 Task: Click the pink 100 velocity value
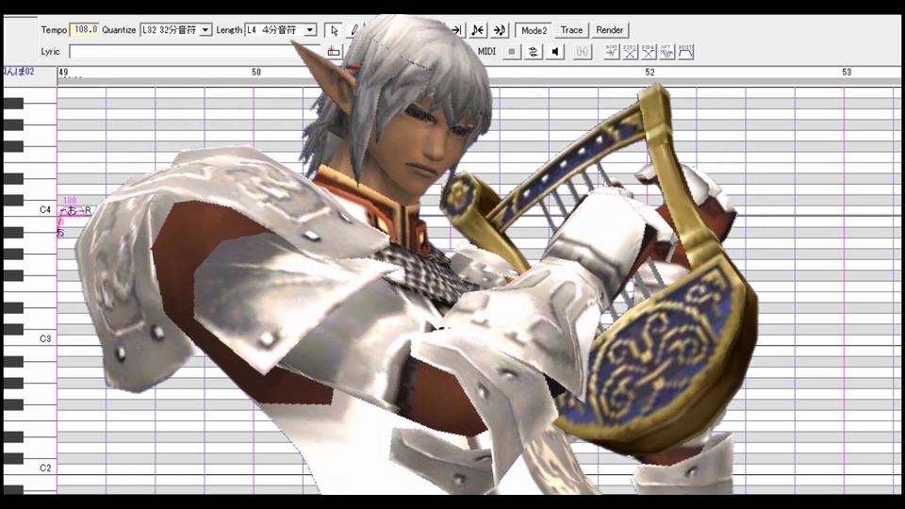pos(70,200)
